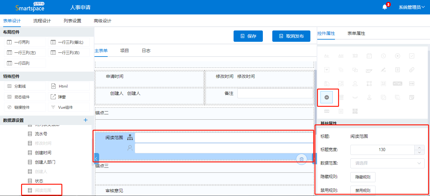The image size is (430, 196).
Task: Select the time clock control icon
Action: pyautogui.click(x=383, y=56)
